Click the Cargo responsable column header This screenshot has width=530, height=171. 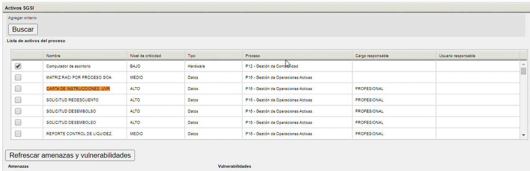click(394, 55)
